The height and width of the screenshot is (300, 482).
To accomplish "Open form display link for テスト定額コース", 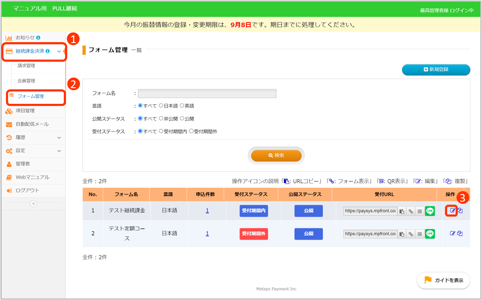I will coord(411,234).
